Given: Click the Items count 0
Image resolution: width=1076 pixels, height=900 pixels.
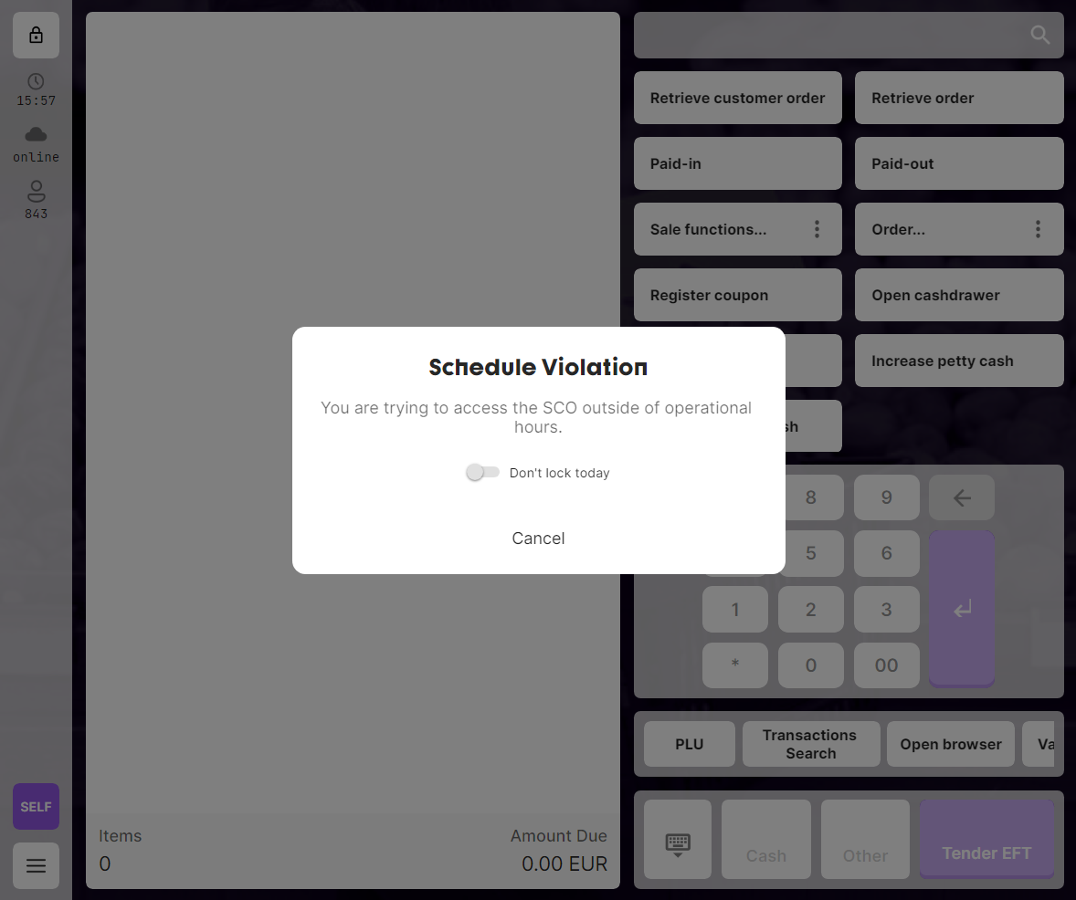Looking at the screenshot, I should [104, 863].
